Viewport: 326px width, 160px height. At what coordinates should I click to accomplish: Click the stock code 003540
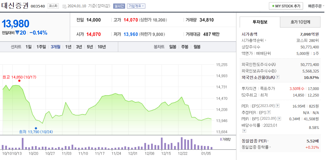tap(38, 6)
